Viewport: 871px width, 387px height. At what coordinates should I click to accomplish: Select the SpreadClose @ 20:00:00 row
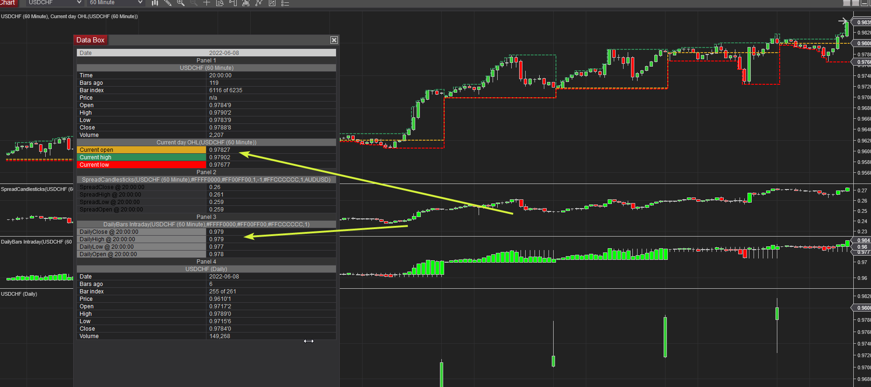click(x=206, y=187)
